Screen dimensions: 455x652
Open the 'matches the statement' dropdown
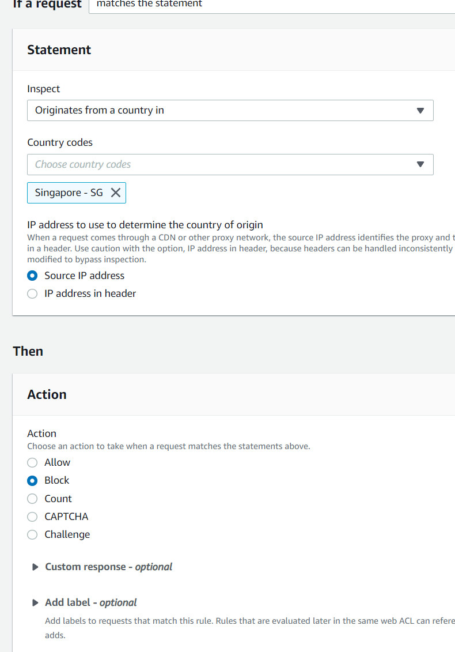point(271,5)
